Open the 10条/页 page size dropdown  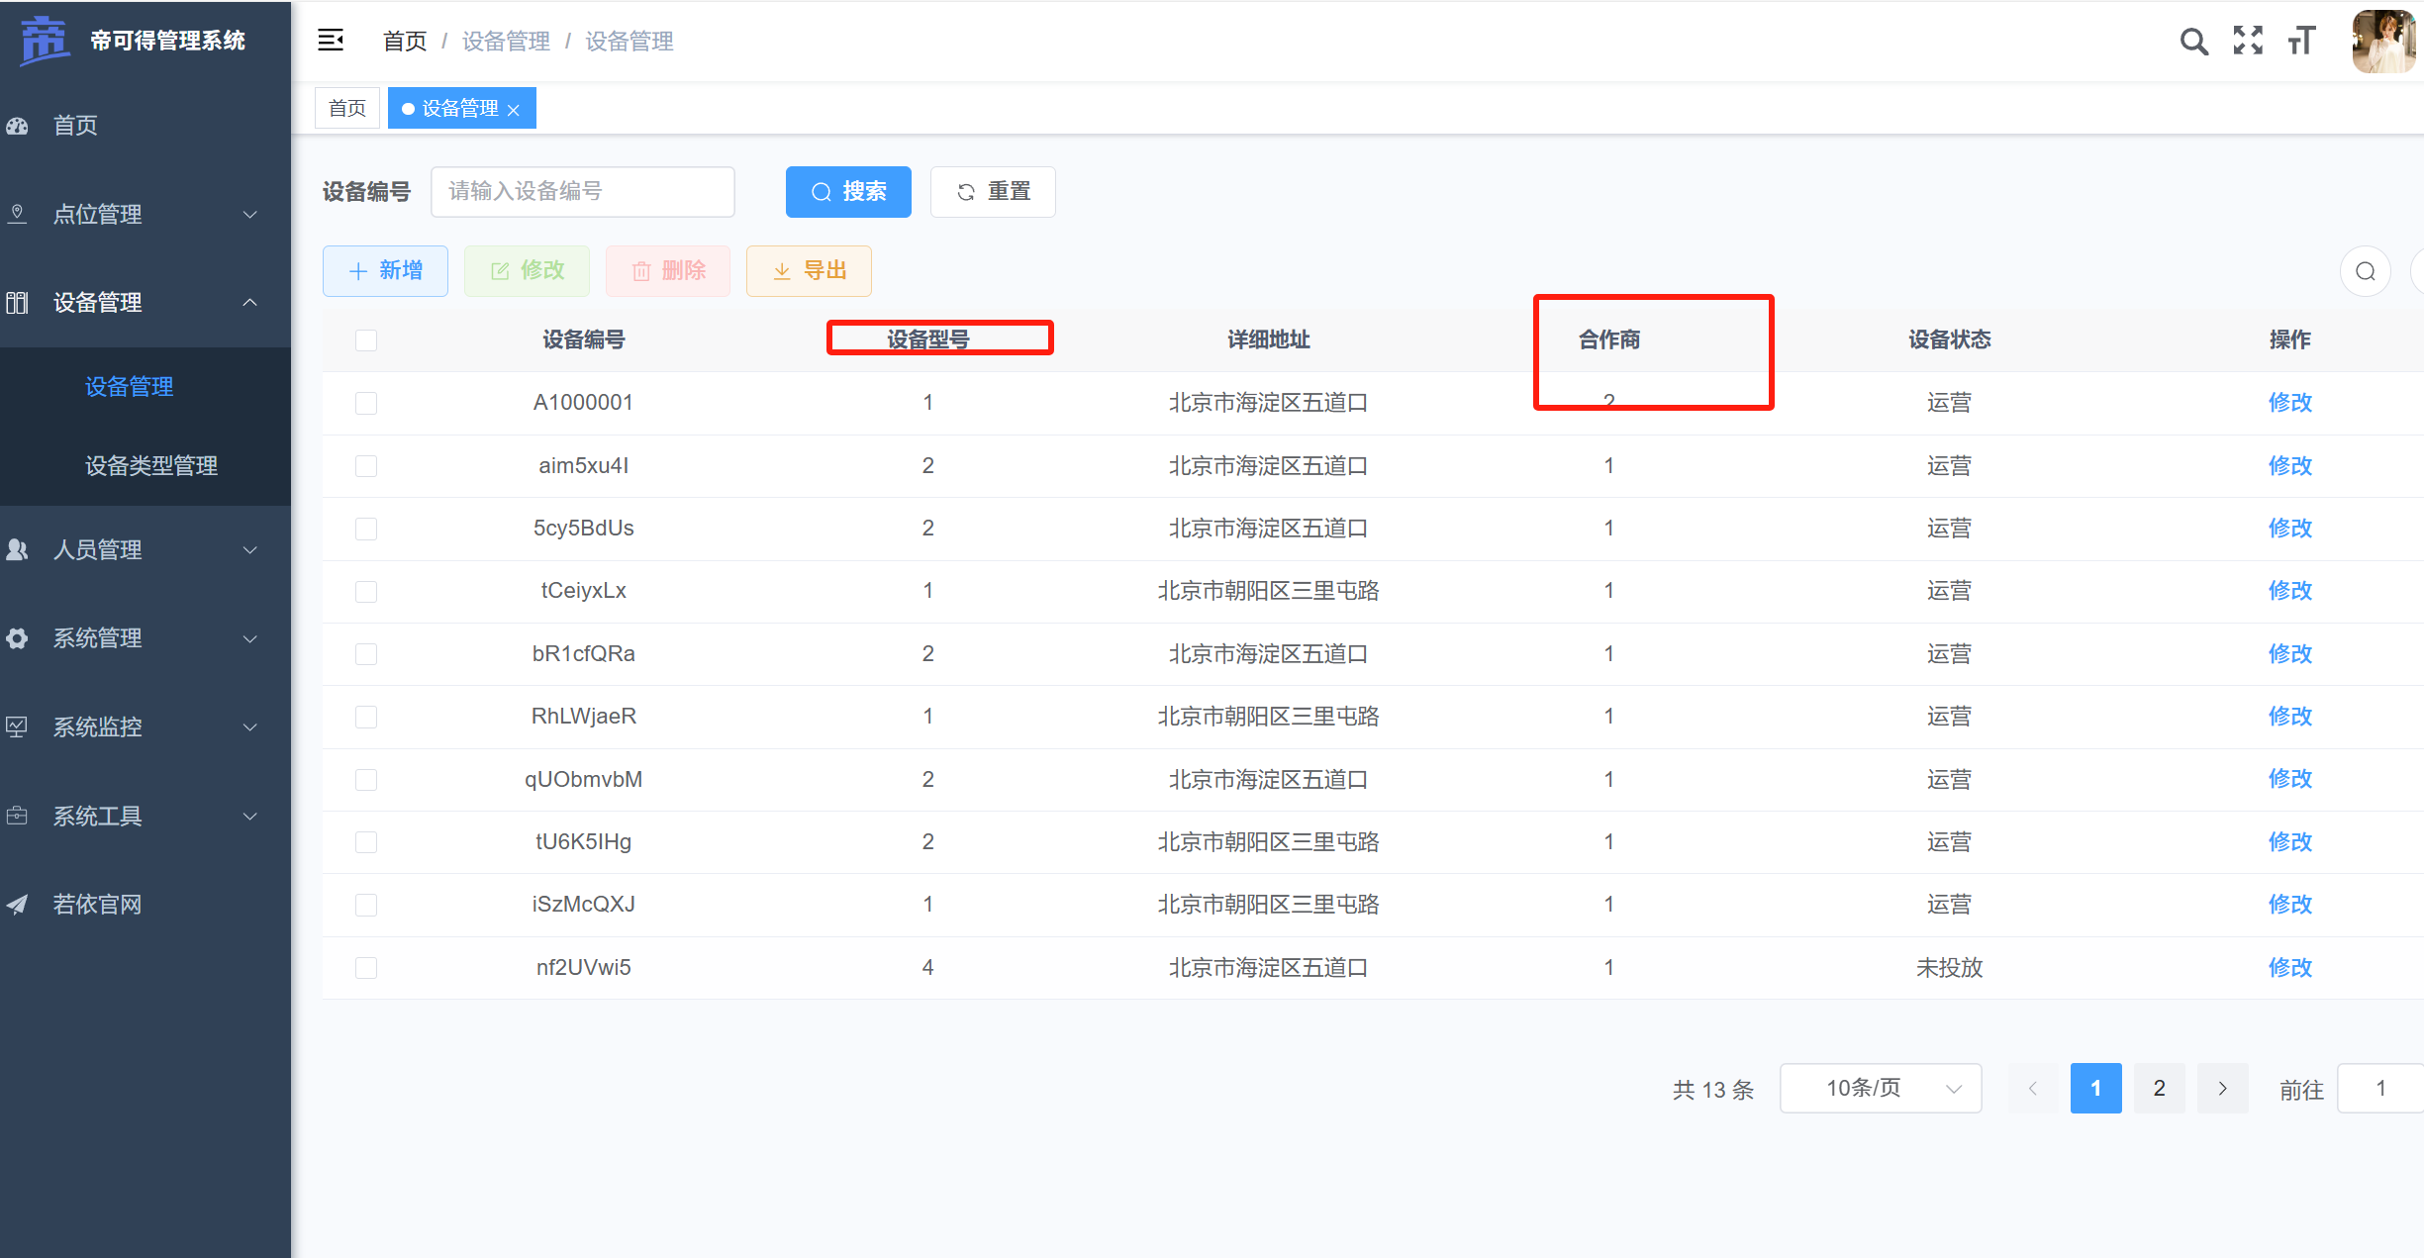pyautogui.click(x=1880, y=1089)
